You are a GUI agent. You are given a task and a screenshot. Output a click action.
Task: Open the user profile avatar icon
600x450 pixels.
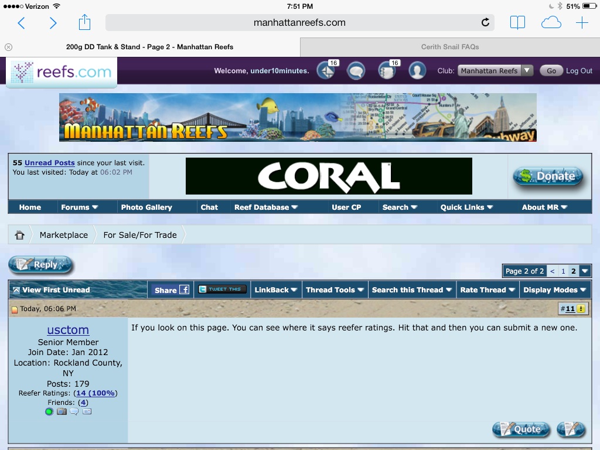[x=417, y=71]
